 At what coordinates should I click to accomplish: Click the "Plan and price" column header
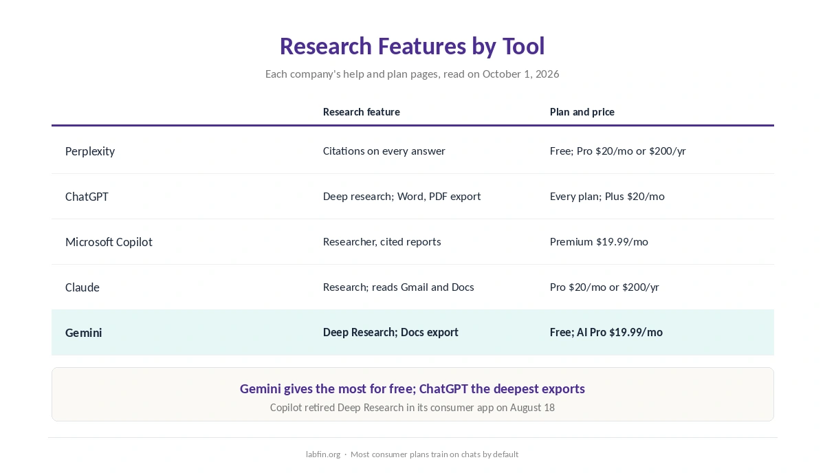point(582,111)
